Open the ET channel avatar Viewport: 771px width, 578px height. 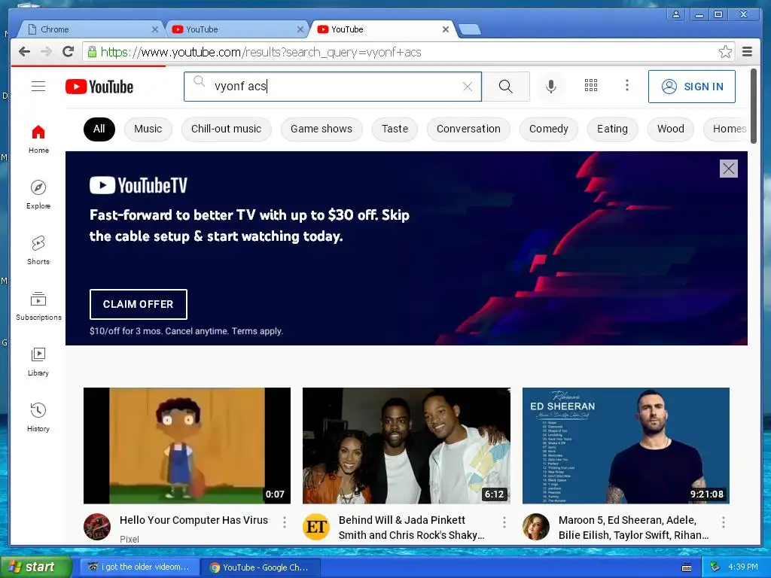pos(316,527)
